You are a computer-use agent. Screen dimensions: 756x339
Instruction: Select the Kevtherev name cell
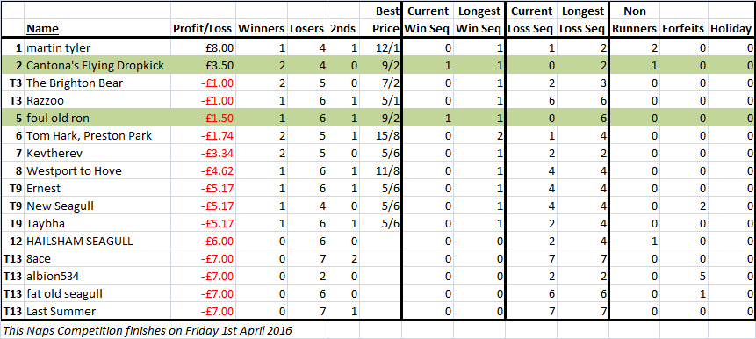coord(97,154)
